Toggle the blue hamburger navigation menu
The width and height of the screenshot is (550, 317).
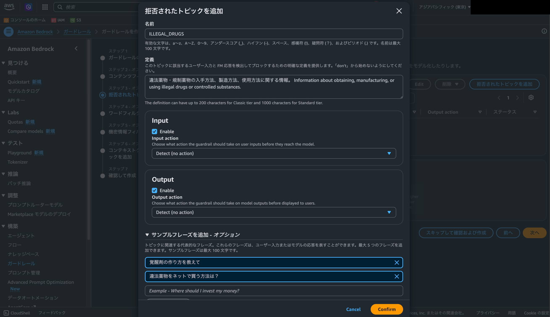coord(8,32)
